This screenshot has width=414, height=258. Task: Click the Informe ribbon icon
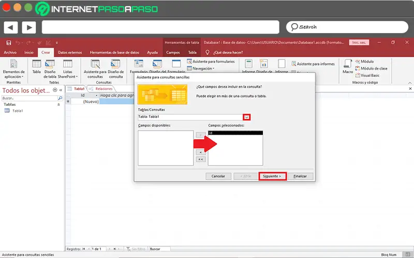click(248, 63)
